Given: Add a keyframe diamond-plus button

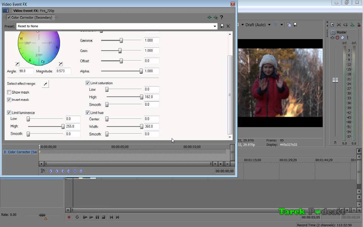Looking at the screenshot, I should 75,171.
